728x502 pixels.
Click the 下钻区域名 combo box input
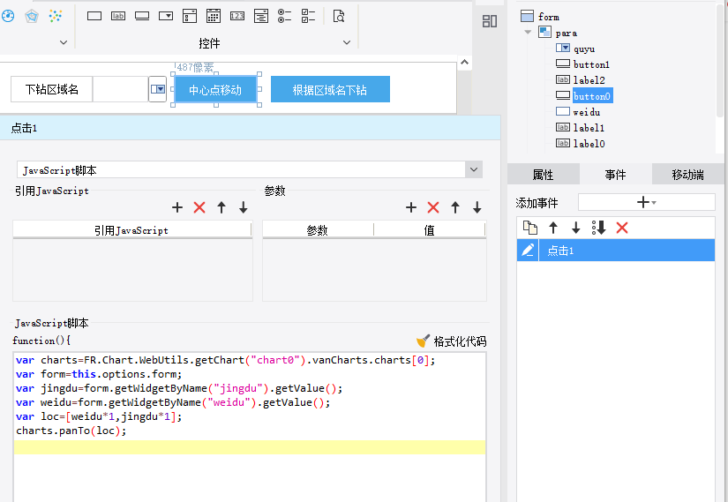coord(121,89)
